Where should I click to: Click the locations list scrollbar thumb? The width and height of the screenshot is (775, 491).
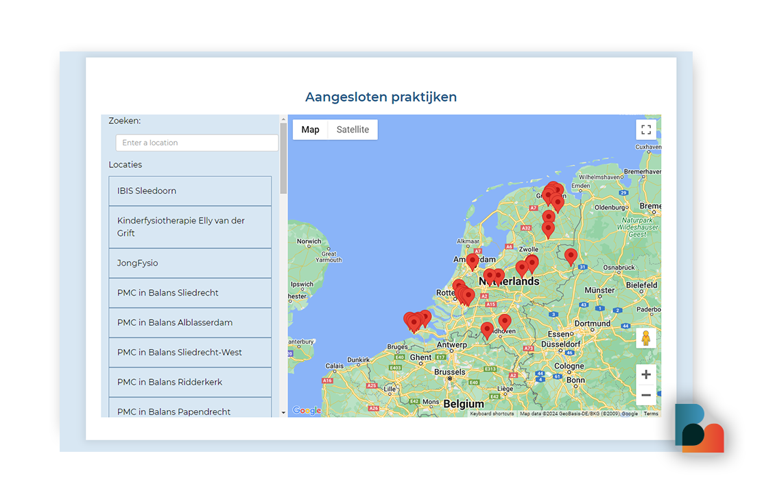(283, 158)
